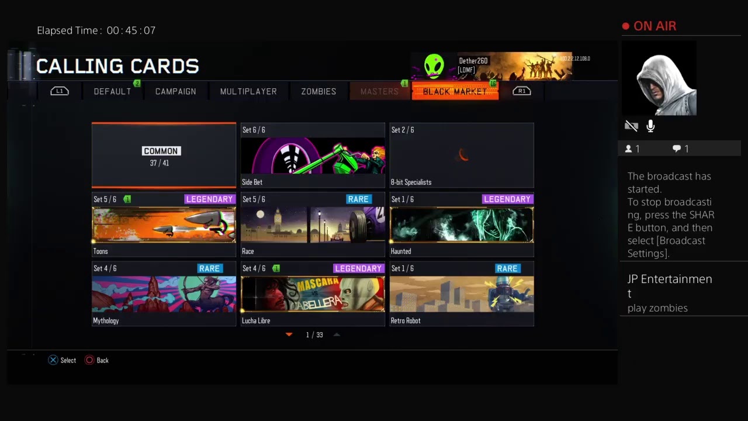
Task: Open the Mythology calling card set
Action: [x=164, y=294]
